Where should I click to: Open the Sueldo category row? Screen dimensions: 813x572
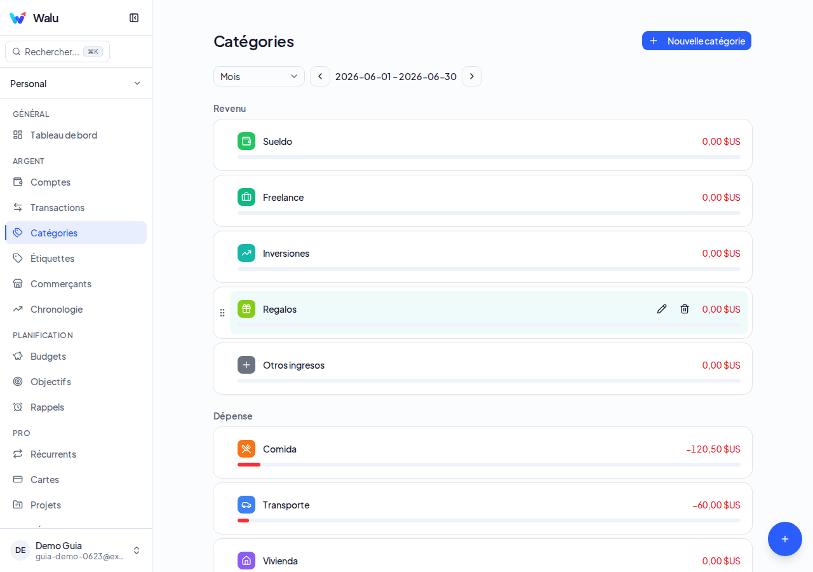coord(483,145)
